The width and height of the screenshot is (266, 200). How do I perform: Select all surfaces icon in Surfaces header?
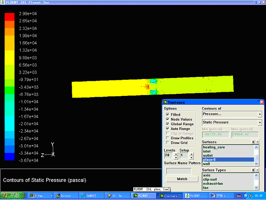coord(254,142)
